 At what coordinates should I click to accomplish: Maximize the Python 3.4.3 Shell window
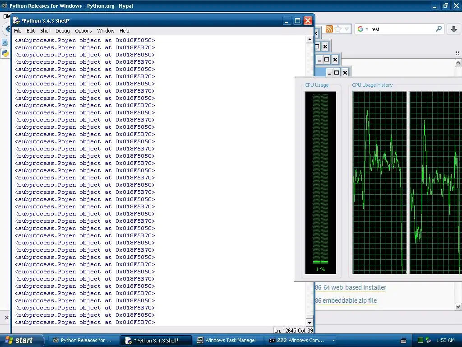tap(297, 21)
